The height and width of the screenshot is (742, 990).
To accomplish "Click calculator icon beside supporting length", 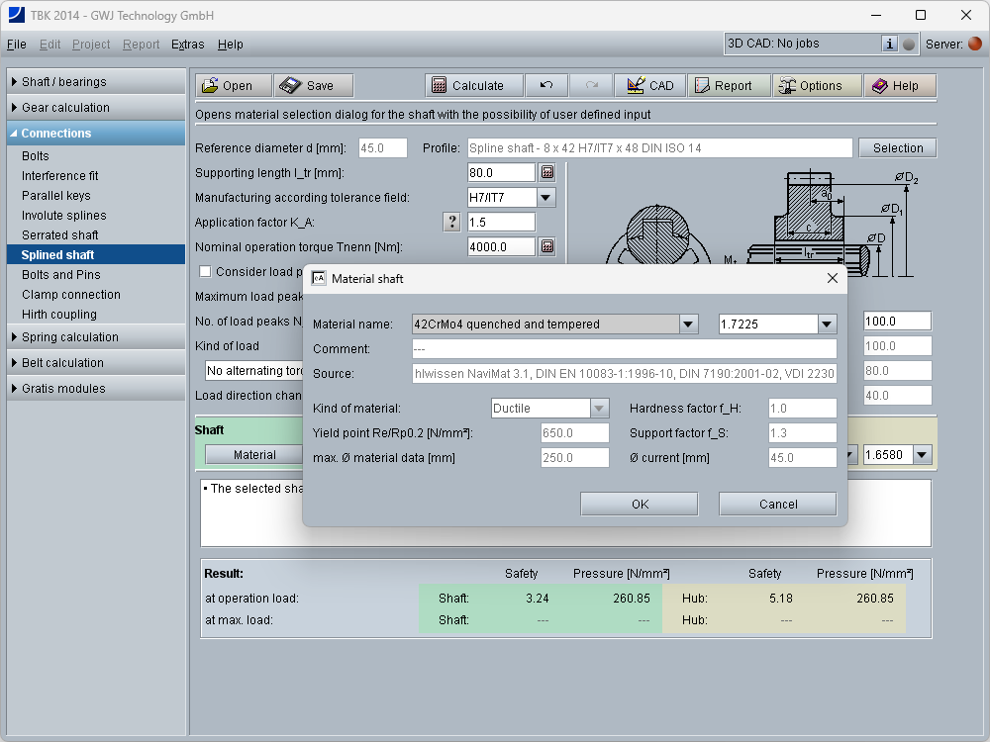I will tap(546, 173).
